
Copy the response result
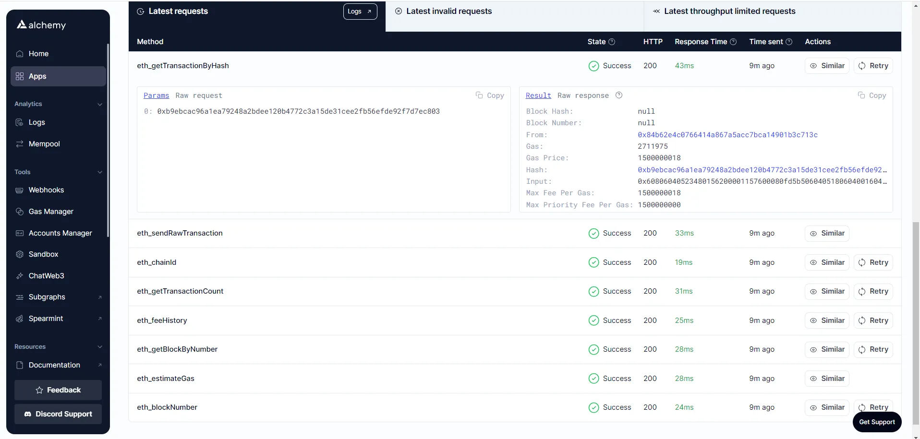tap(872, 95)
